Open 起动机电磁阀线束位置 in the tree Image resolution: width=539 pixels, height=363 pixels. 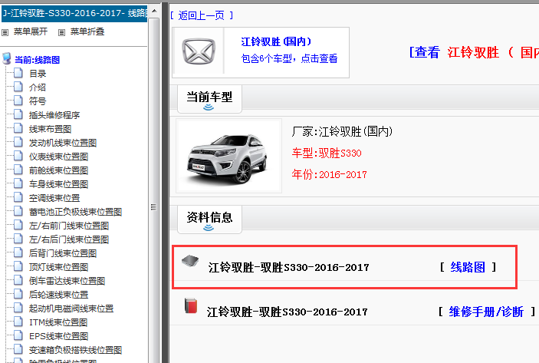[x=71, y=309]
